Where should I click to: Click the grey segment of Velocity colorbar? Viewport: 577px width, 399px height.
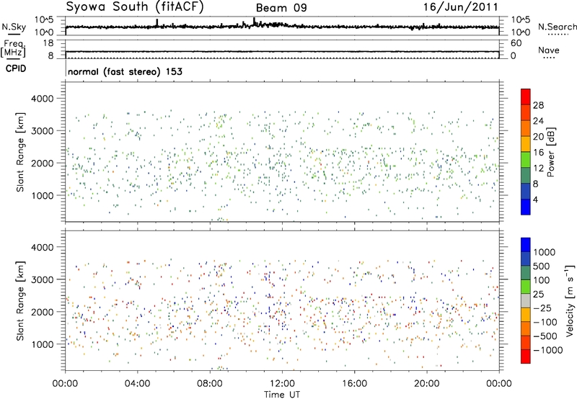(x=526, y=301)
